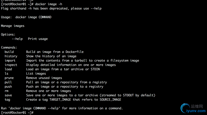Click the 'Usage:' line text
Image resolution: width=207 pixels, height=115 pixels.
coord(26,17)
